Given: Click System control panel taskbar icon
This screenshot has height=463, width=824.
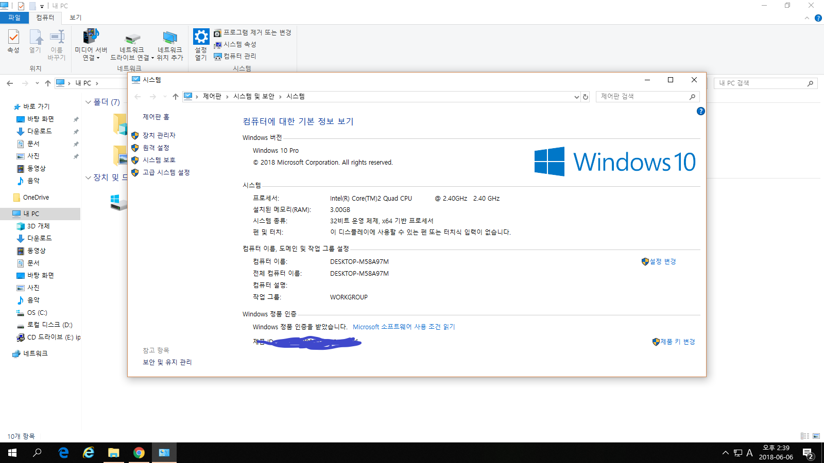Looking at the screenshot, I should (164, 453).
